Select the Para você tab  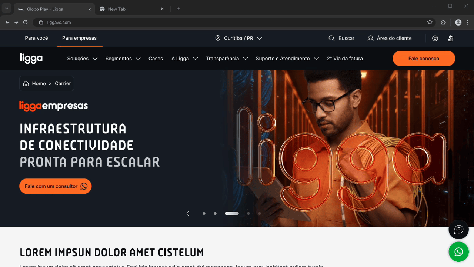(x=36, y=38)
